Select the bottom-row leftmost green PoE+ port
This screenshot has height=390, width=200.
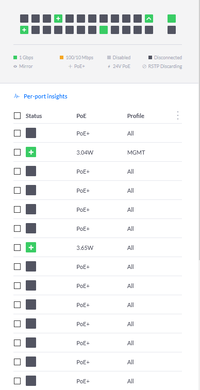pos(24,30)
